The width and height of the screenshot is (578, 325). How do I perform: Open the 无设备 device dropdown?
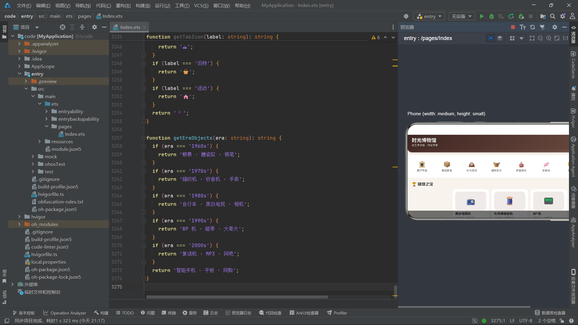click(x=461, y=16)
